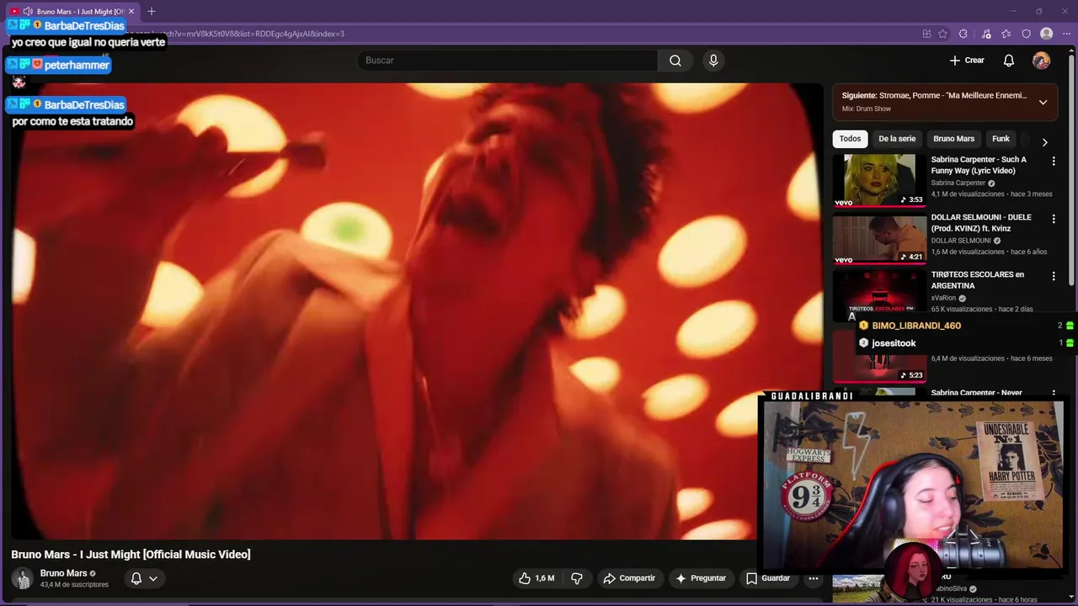
Task: Share the video with the Compartir button
Action: click(629, 578)
